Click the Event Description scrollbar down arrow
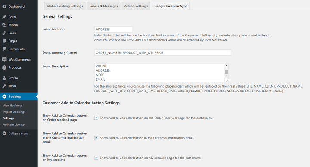 (x=226, y=76)
